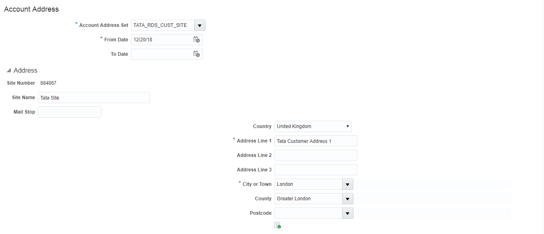Click the City or Town field with London
This screenshot has width=544, height=234.
click(308, 184)
